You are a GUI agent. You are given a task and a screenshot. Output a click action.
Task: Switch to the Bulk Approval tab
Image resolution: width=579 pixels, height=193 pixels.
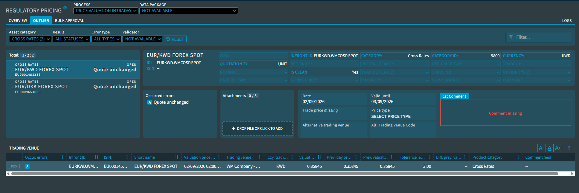point(69,20)
